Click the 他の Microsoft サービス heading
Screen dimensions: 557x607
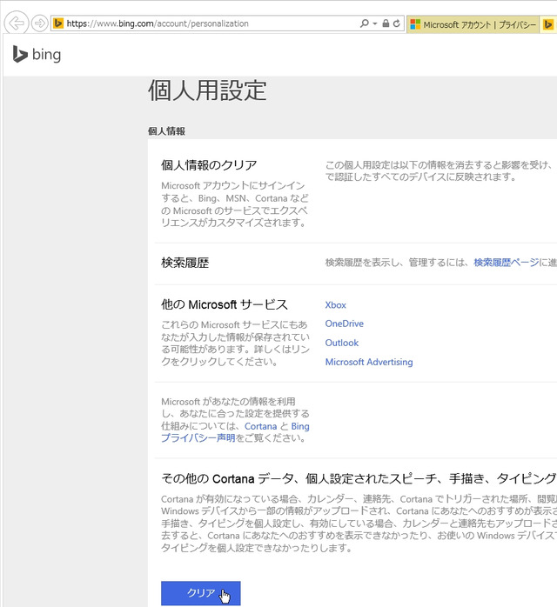pyautogui.click(x=225, y=304)
